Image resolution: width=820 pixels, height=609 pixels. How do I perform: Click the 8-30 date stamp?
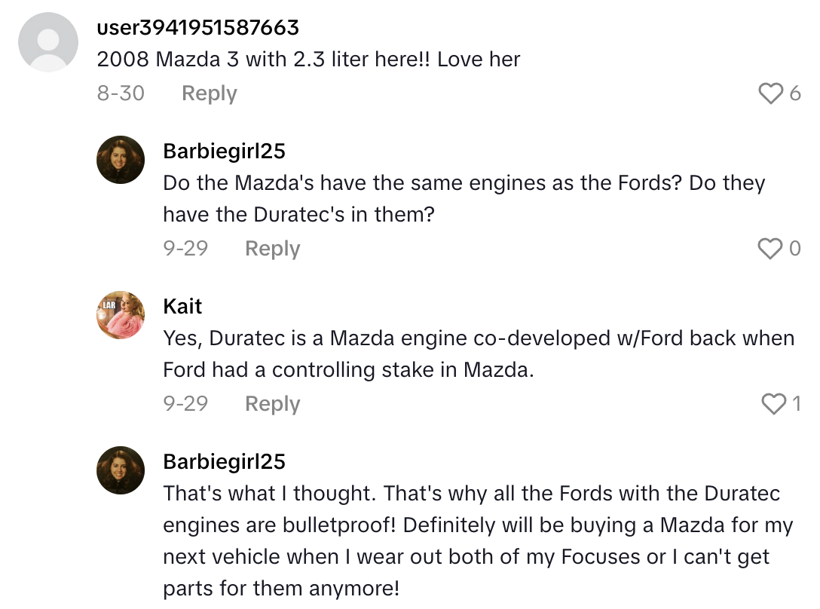(x=121, y=93)
